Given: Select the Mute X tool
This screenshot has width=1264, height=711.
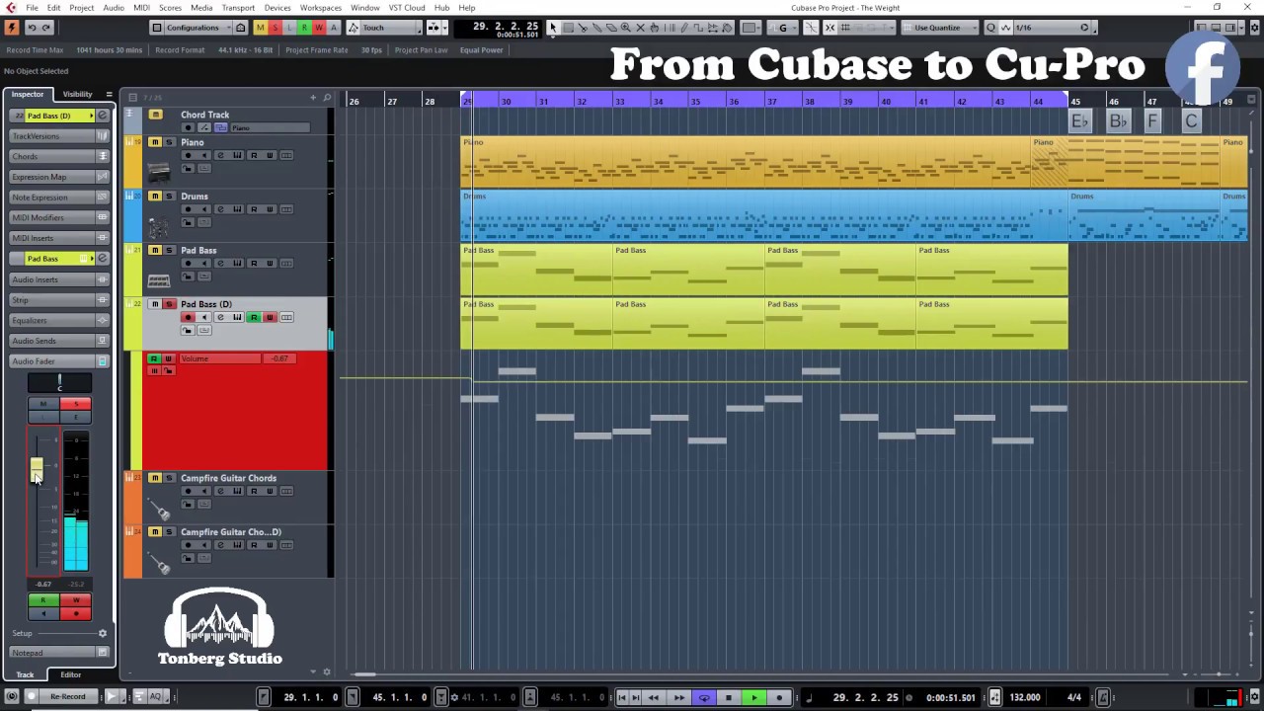Looking at the screenshot, I should (x=640, y=28).
